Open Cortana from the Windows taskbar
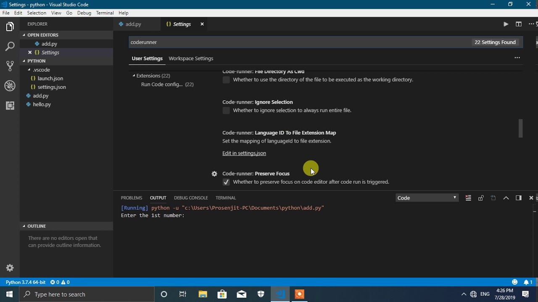This screenshot has height=302, width=538. point(164,294)
